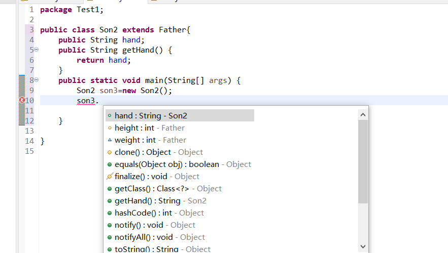Click the yellow diamond icon beside height
The image size is (448, 253).
point(110,128)
